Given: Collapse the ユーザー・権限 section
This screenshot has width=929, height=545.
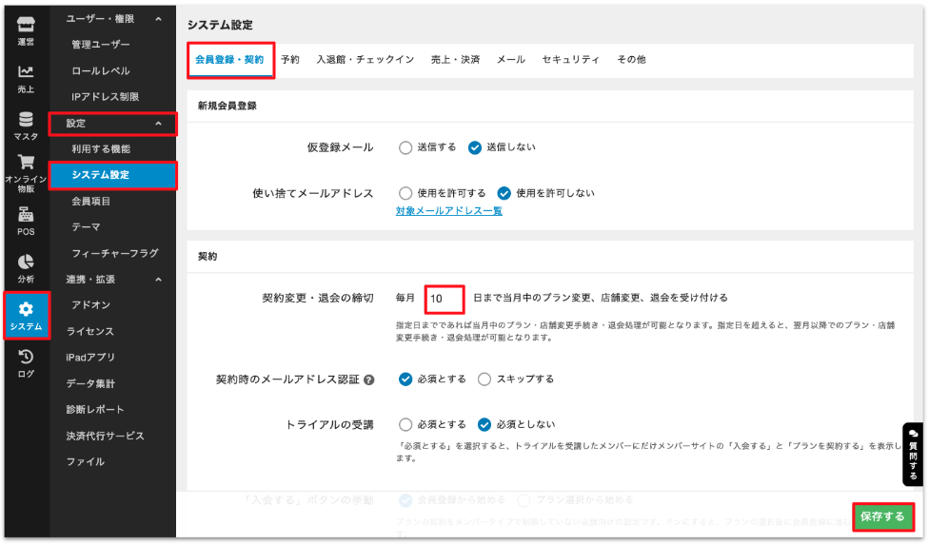Looking at the screenshot, I should click(158, 19).
